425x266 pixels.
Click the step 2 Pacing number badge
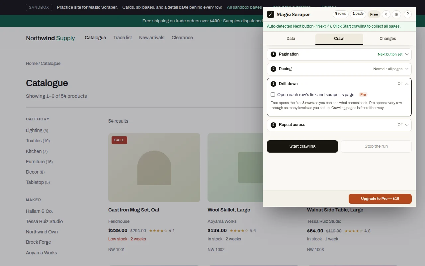273,69
